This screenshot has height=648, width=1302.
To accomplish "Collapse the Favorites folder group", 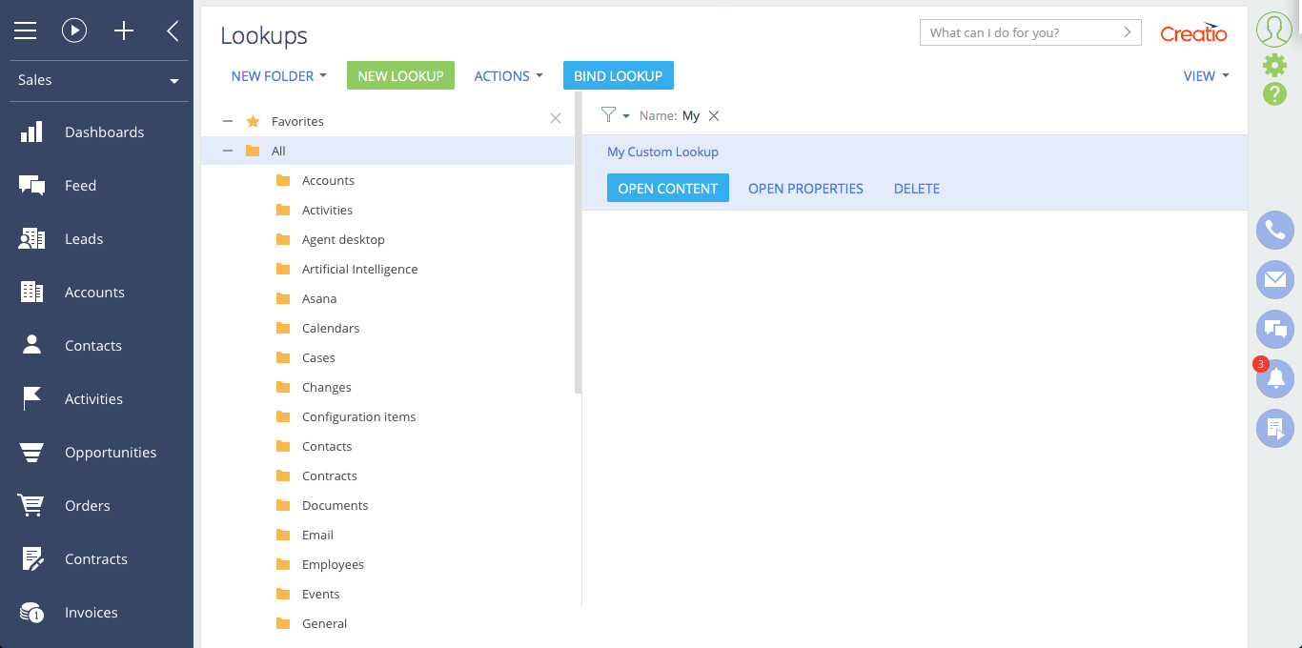I will [x=228, y=121].
